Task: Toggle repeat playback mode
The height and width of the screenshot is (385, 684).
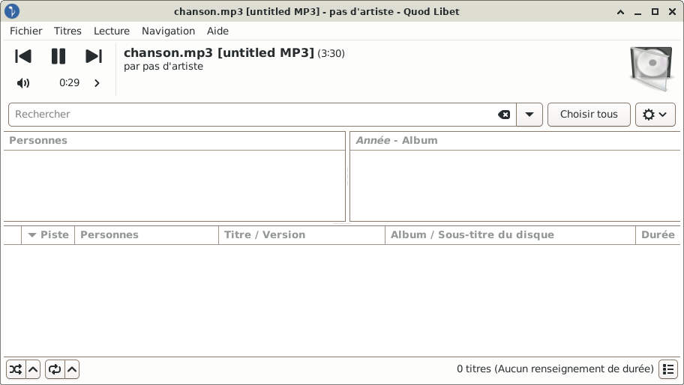Action: 55,369
